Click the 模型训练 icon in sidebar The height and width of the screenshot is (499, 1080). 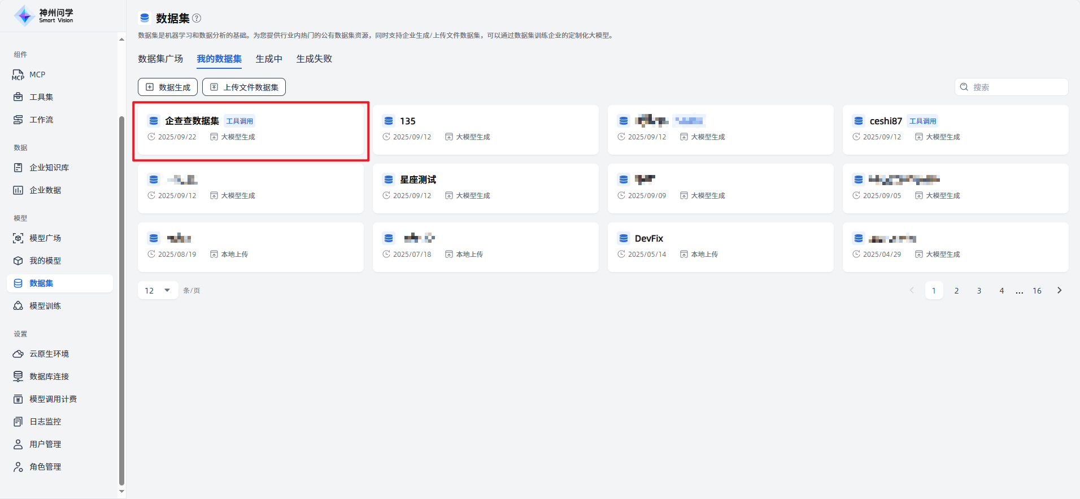click(18, 306)
